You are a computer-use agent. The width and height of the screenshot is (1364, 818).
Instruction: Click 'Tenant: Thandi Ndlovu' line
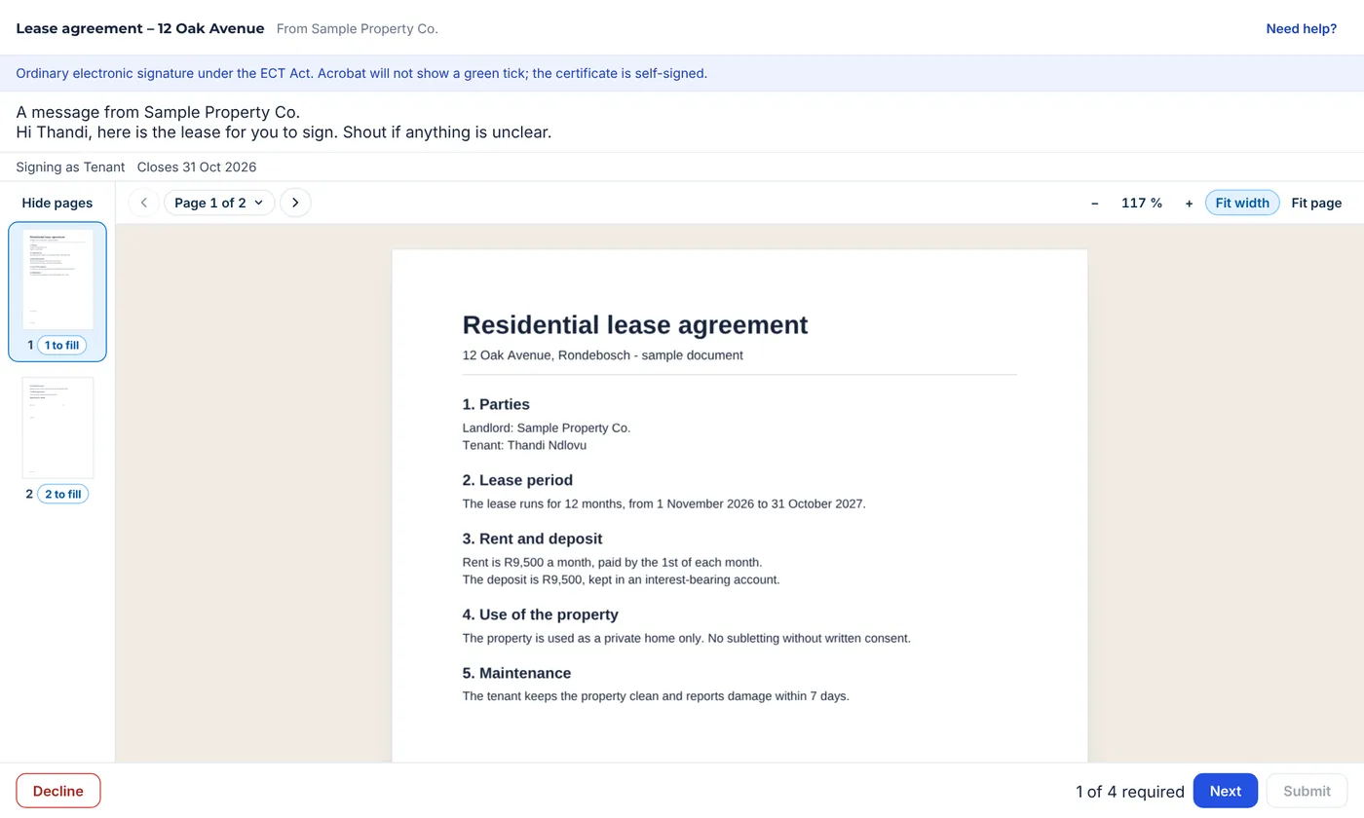(x=524, y=445)
